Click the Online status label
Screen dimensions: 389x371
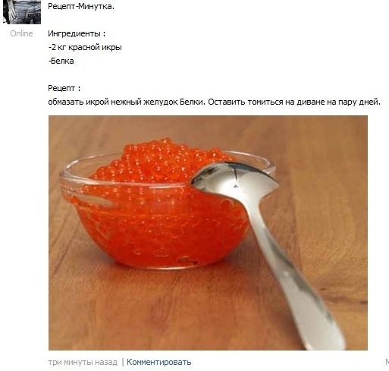coord(21,33)
